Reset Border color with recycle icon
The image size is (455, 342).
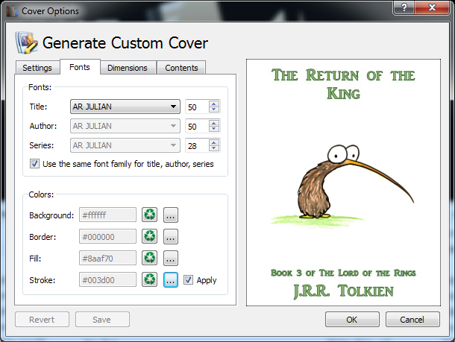[149, 236]
